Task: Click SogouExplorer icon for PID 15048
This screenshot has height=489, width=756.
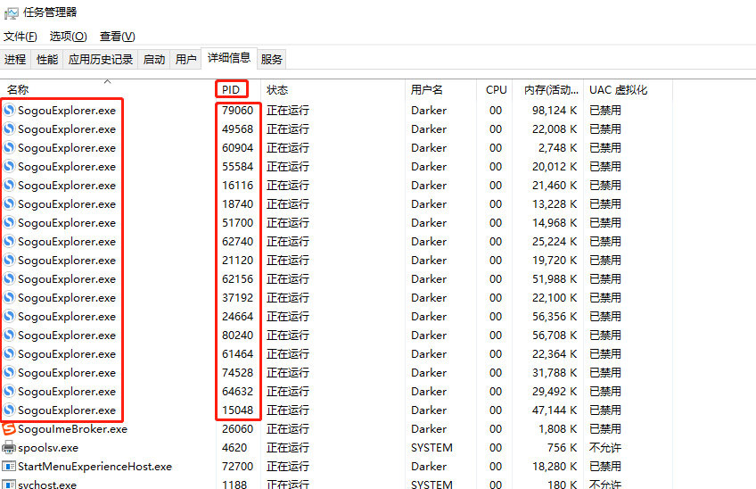Action: [9, 410]
